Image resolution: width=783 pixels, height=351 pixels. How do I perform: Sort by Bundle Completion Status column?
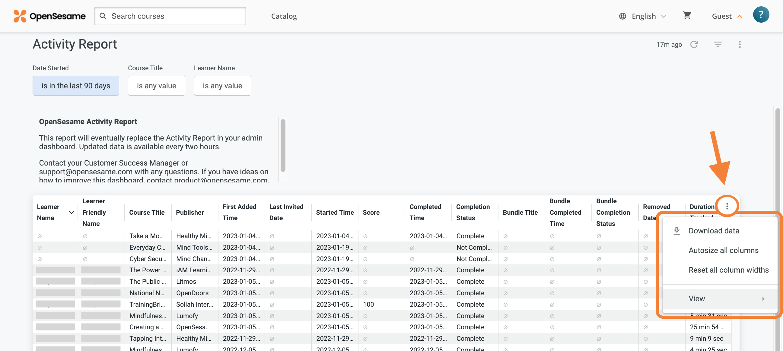pyautogui.click(x=613, y=212)
